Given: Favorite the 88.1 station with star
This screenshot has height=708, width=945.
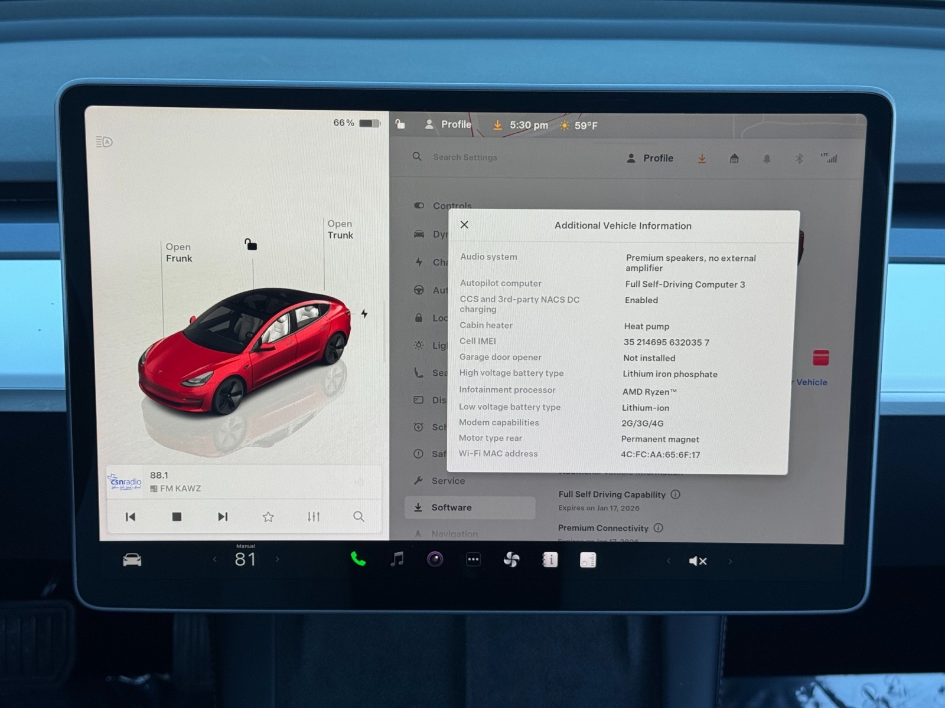Looking at the screenshot, I should pyautogui.click(x=268, y=517).
